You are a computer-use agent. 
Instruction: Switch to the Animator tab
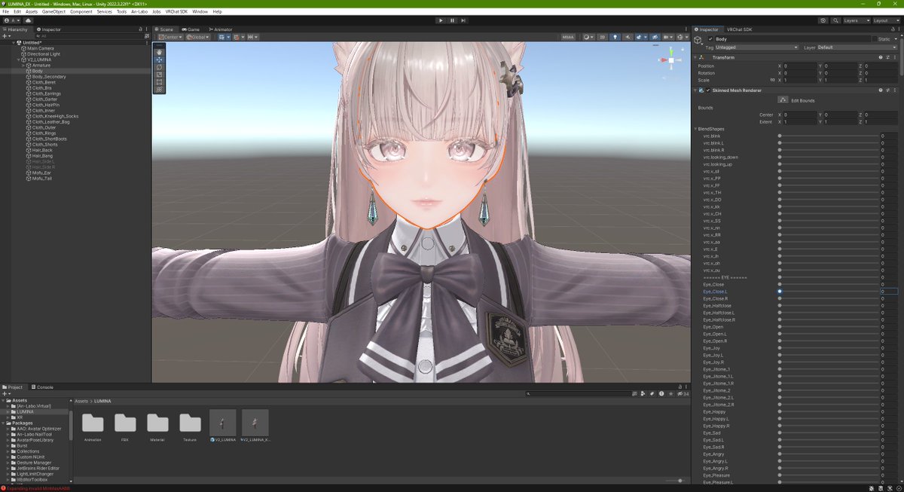click(x=220, y=29)
